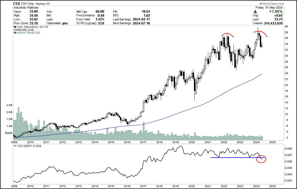The width and height of the screenshot is (297, 189).
Task: Click the Next Earnings date 2024-07-18
Action: 141,23
